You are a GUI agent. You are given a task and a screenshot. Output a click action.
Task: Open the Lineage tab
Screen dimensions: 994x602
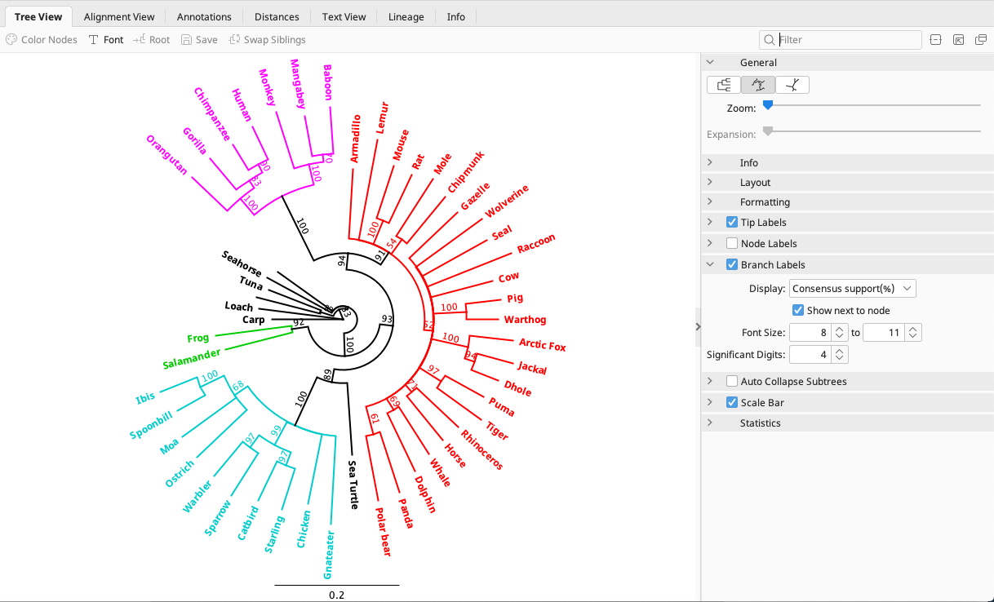coord(406,15)
